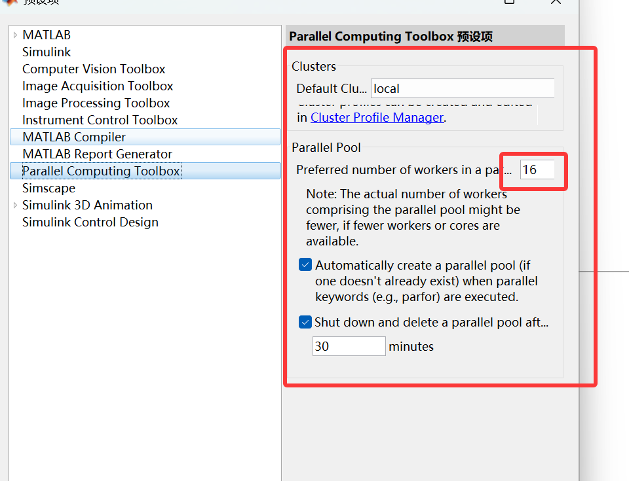629x481 pixels.
Task: Click the Default Clu... label
Action: 332,88
